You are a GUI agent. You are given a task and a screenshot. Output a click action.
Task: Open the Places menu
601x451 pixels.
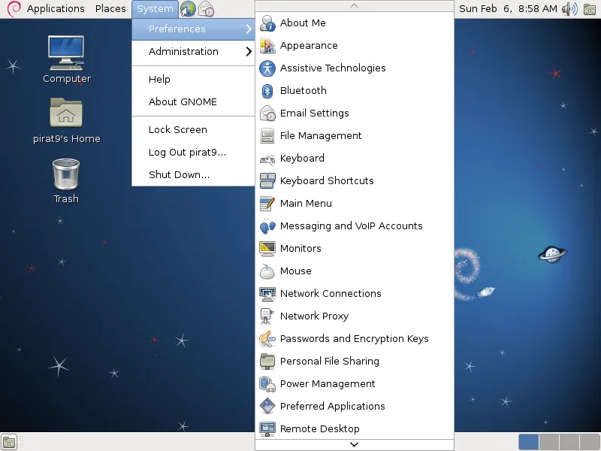110,9
